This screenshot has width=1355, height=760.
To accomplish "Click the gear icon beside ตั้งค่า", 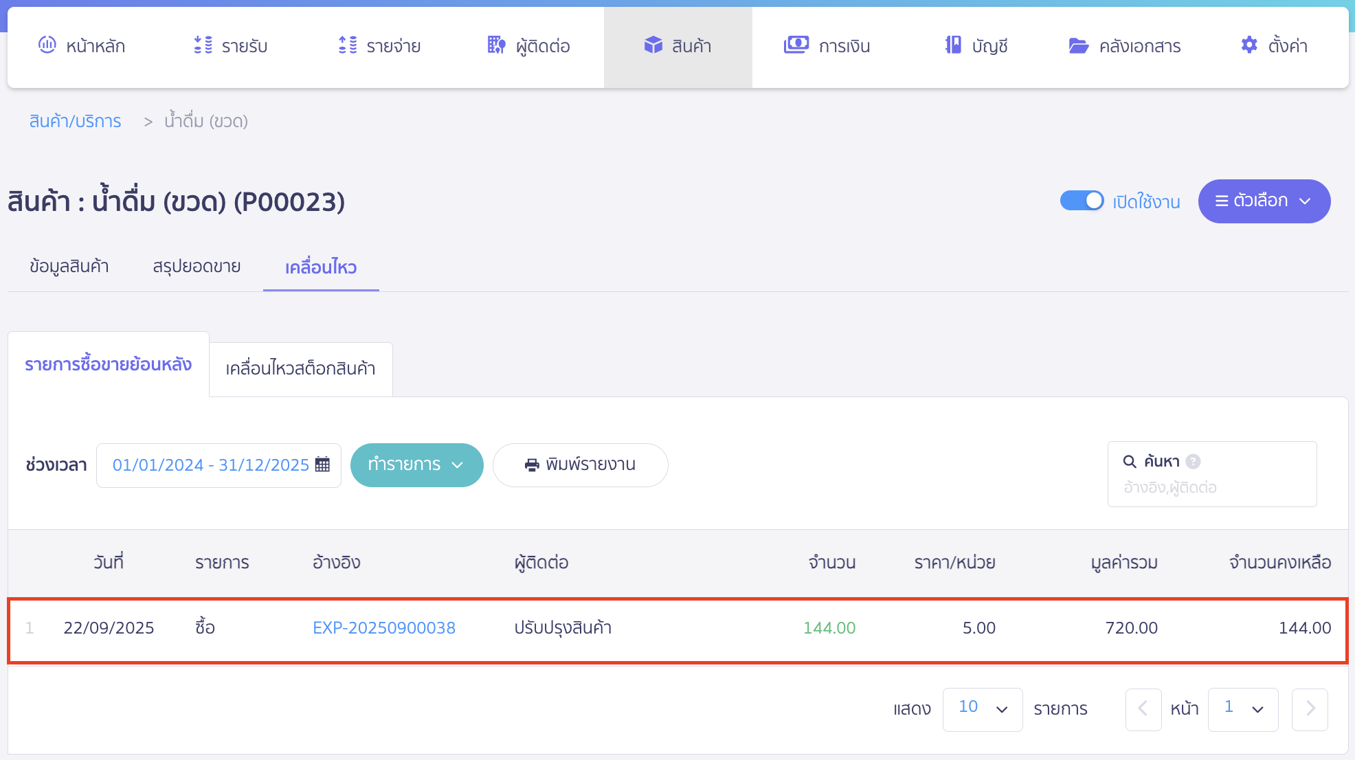I will pos(1248,45).
